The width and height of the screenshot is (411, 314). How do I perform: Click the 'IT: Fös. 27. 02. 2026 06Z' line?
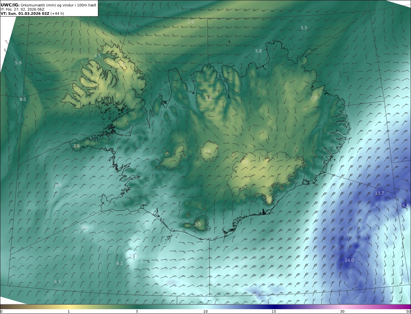[22, 10]
